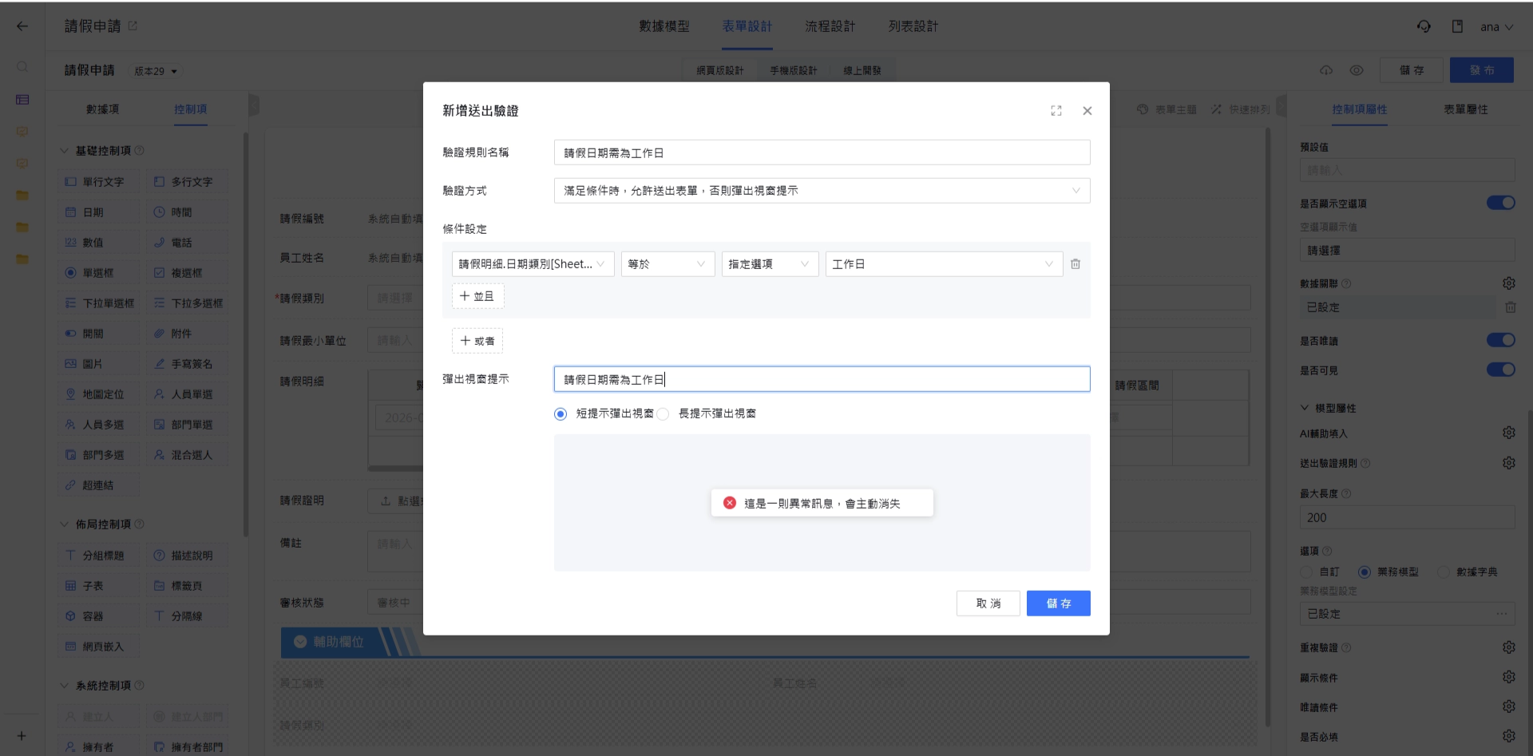Select the 手寫簽名 control

coord(187,364)
